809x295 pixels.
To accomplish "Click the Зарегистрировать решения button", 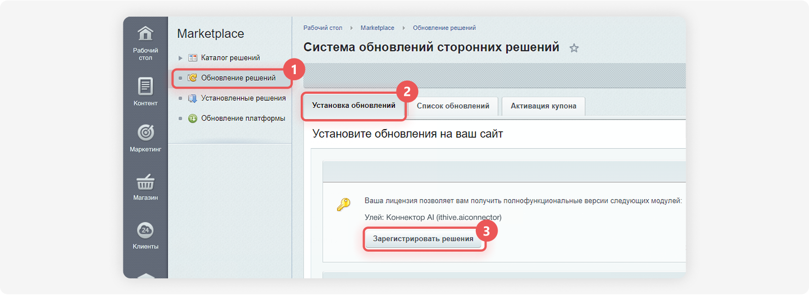I will click(x=423, y=239).
